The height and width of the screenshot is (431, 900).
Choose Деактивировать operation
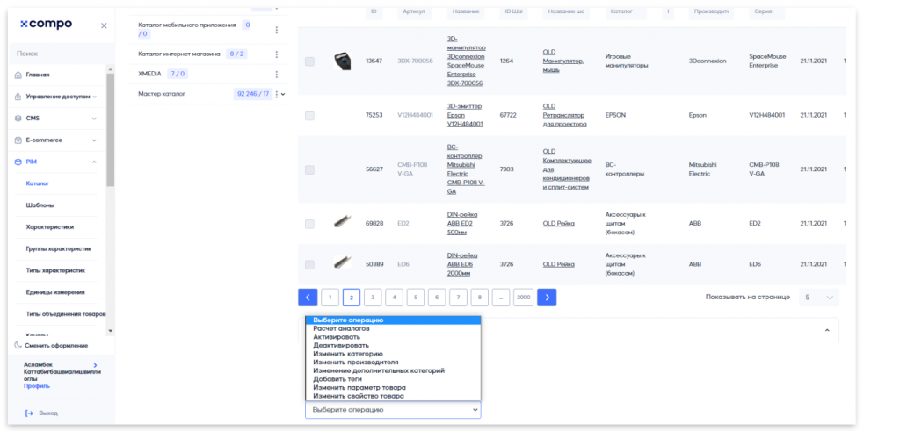click(x=393, y=346)
